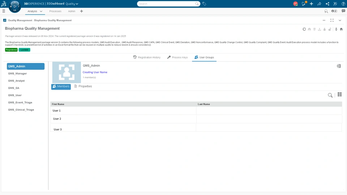Click the tag icon beside search
Viewport: 347px width, 195px height.
pyautogui.click(x=204, y=4)
